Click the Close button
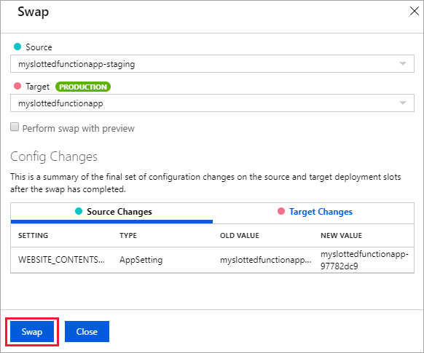Image resolution: width=424 pixels, height=353 pixels. pyautogui.click(x=87, y=332)
